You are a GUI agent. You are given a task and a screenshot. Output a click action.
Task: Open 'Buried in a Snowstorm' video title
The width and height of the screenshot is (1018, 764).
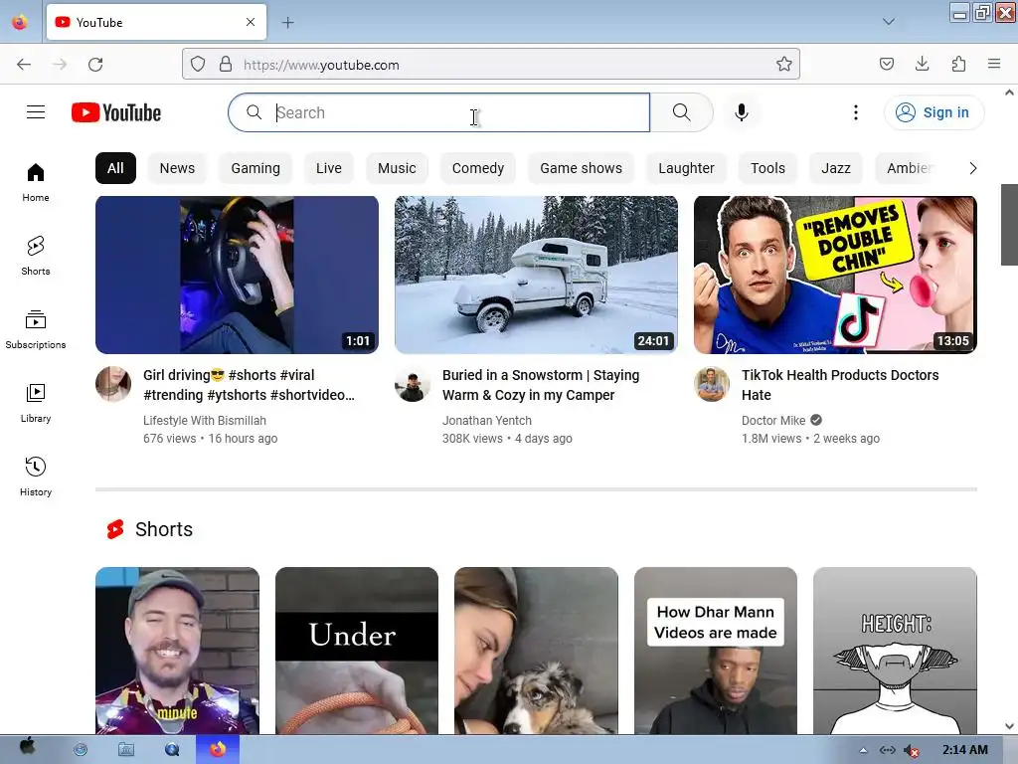point(541,385)
